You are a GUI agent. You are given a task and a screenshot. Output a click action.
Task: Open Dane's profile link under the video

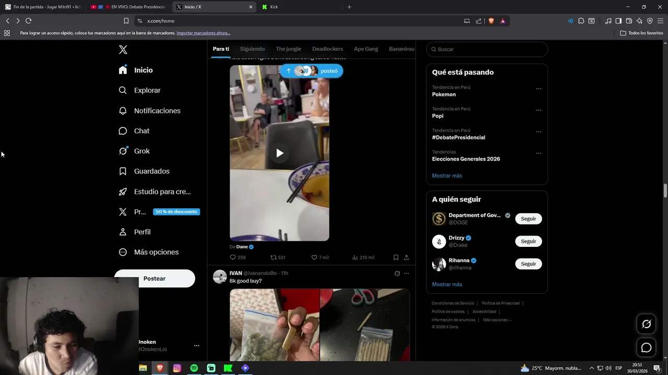click(x=242, y=247)
